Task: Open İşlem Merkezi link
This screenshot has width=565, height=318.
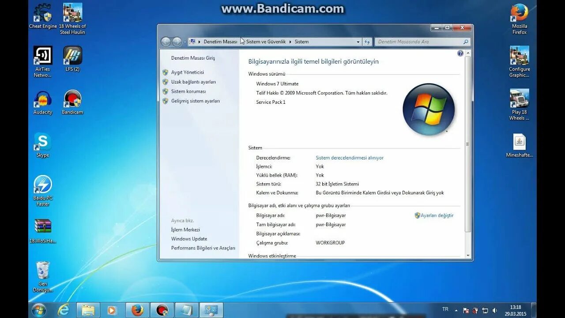Action: 185,230
